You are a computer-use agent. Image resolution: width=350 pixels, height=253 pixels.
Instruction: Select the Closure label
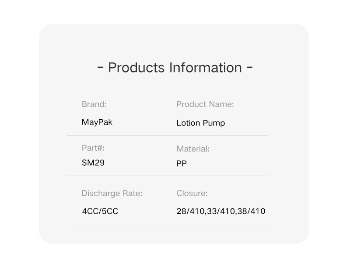192,193
